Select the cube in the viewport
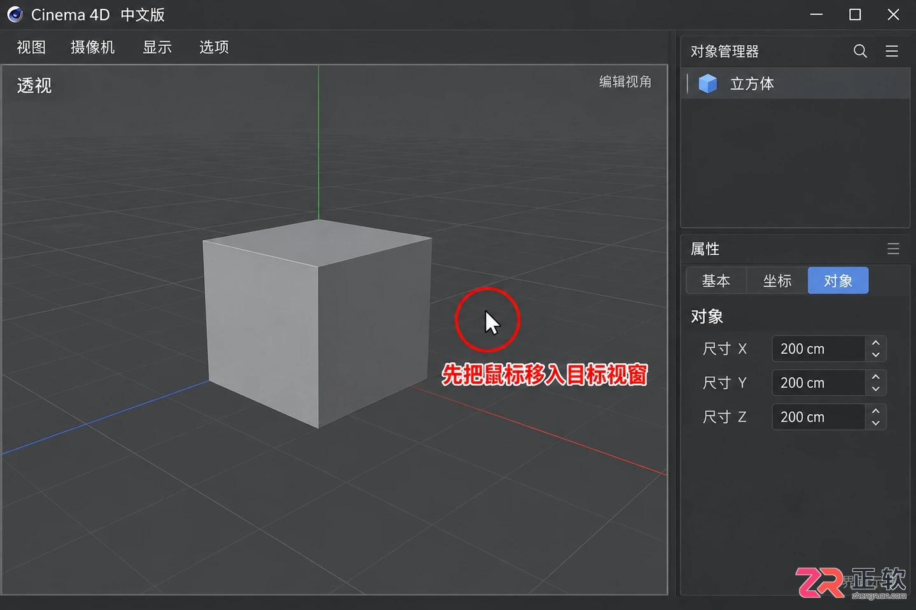This screenshot has height=610, width=916. [317, 324]
